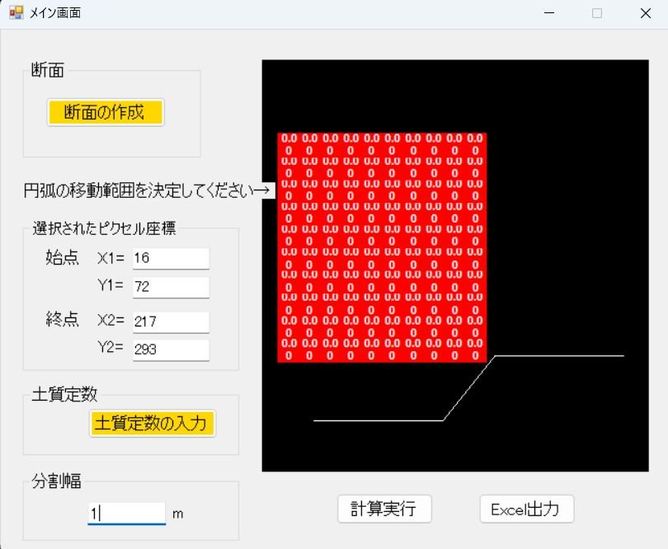Click the 計算実行 button
The image size is (668, 549).
pos(384,509)
